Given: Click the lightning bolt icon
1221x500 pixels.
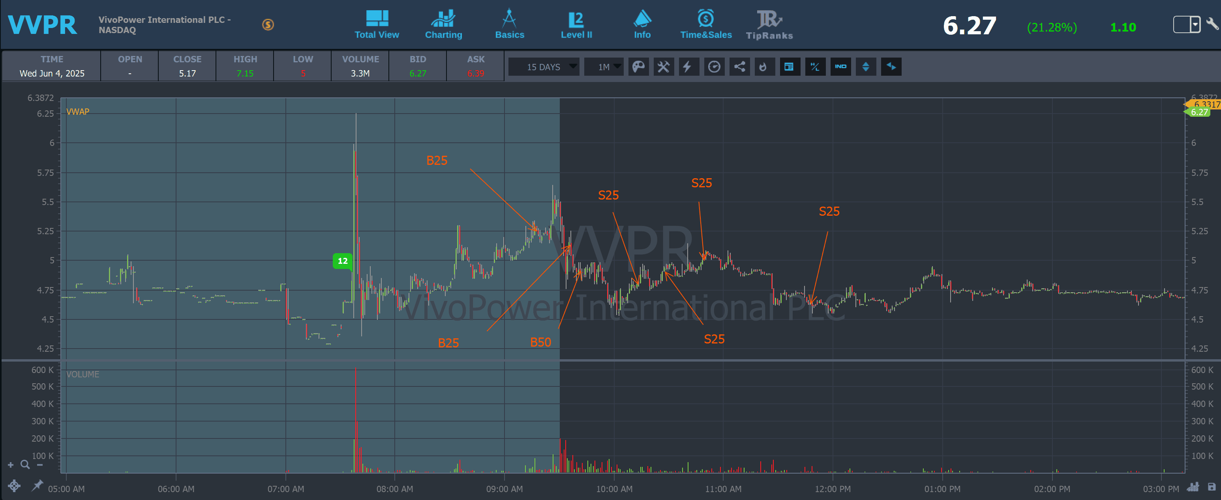Looking at the screenshot, I should click(x=689, y=67).
